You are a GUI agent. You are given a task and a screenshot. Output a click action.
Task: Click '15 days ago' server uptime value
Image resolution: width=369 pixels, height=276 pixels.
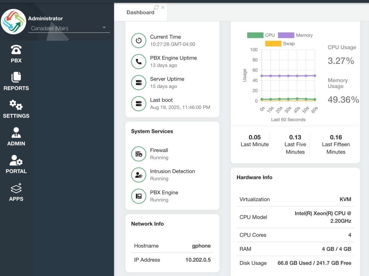click(x=163, y=86)
